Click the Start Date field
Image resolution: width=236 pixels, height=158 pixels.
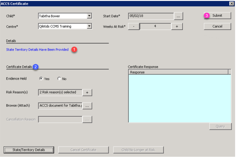(x=151, y=16)
